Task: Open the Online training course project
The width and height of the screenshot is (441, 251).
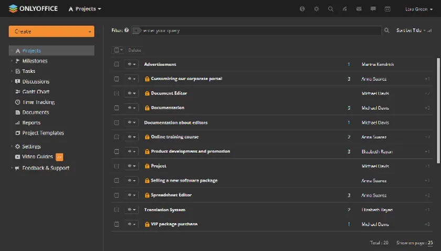Action: pos(175,137)
